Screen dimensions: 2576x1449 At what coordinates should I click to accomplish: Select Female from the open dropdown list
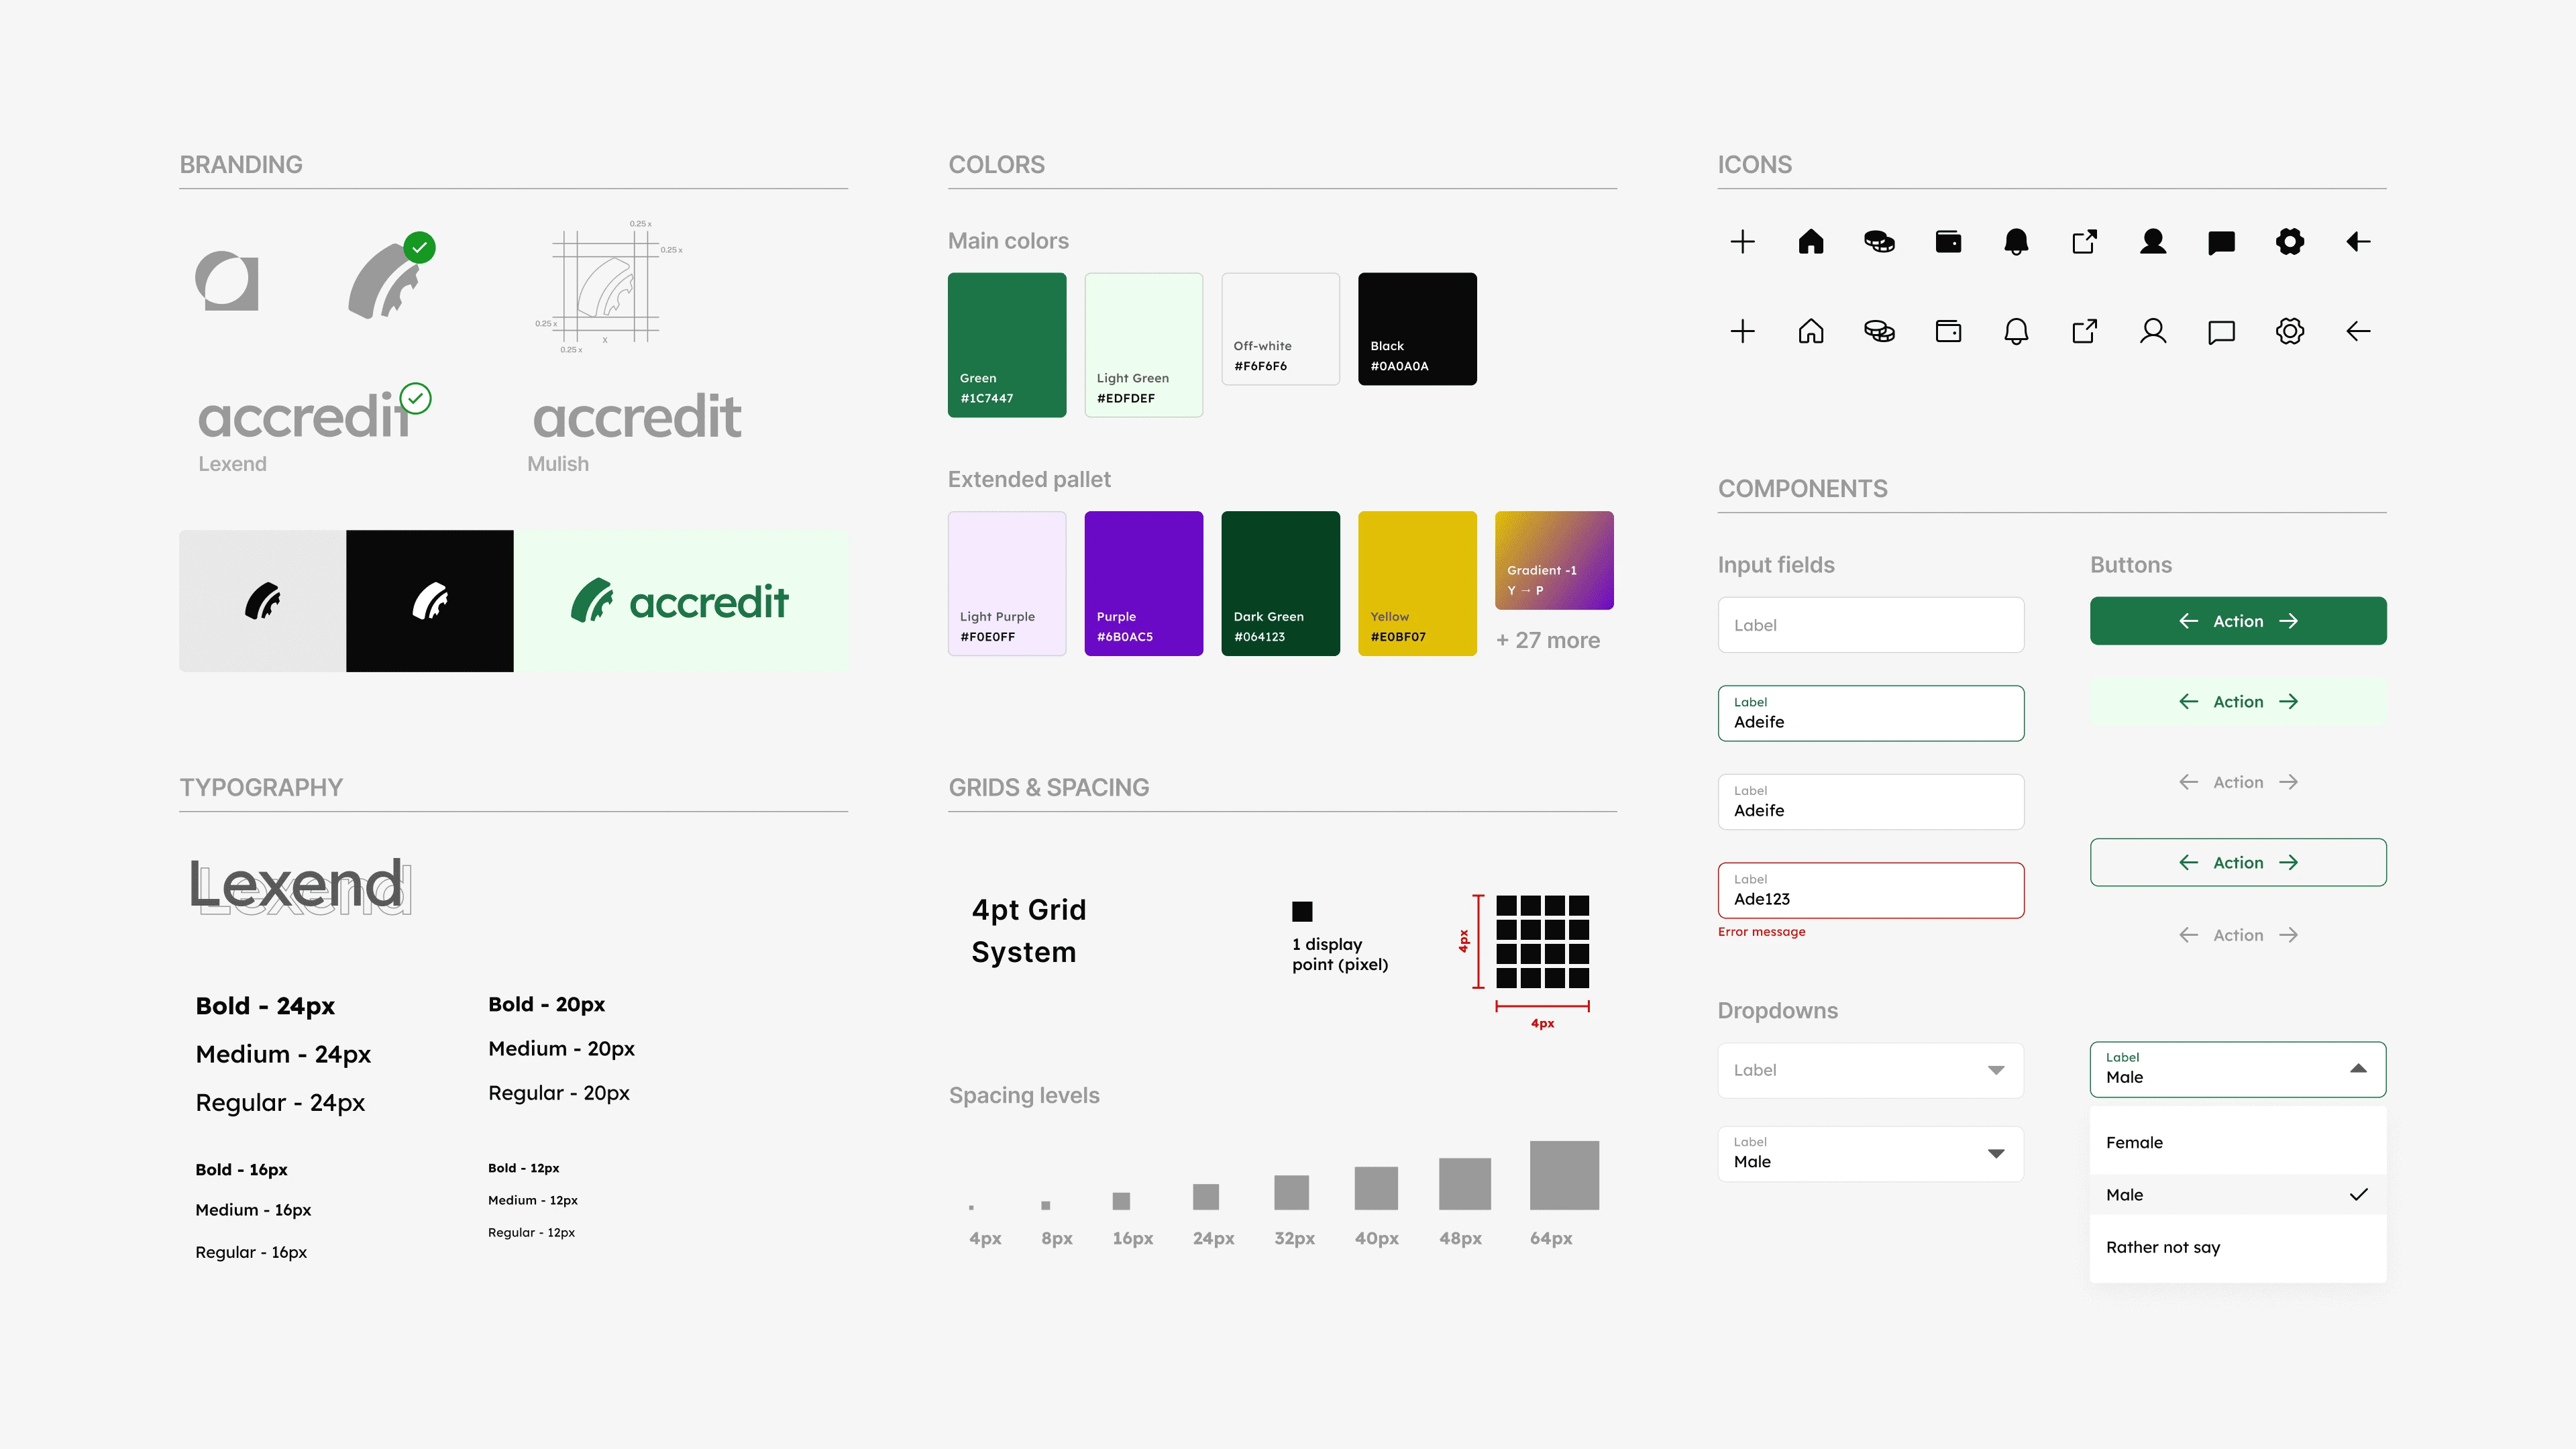click(2135, 1142)
